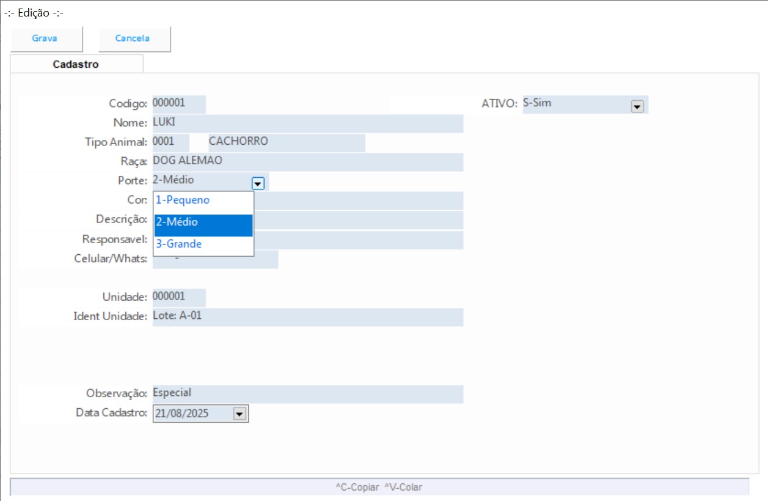Click the Ident Unidade field Lote: A-01
This screenshot has height=501, width=768.
[307, 317]
